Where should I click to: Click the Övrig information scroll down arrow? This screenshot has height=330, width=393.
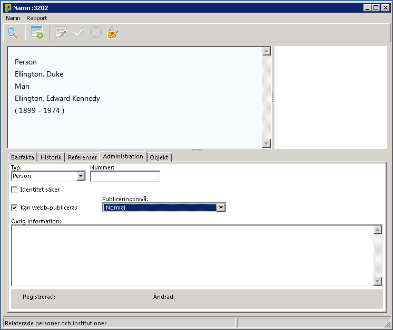coord(378,281)
